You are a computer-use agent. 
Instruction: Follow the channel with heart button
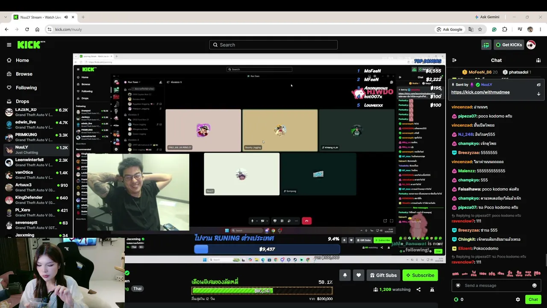359,275
